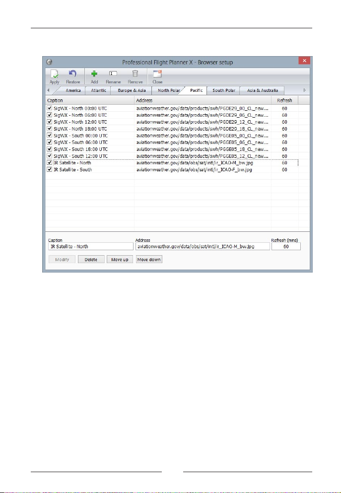Open the North Polar tab
The height and width of the screenshot is (493, 341).
(x=168, y=90)
